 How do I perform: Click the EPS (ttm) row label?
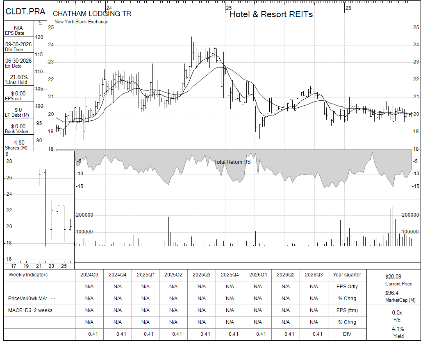(347, 310)
